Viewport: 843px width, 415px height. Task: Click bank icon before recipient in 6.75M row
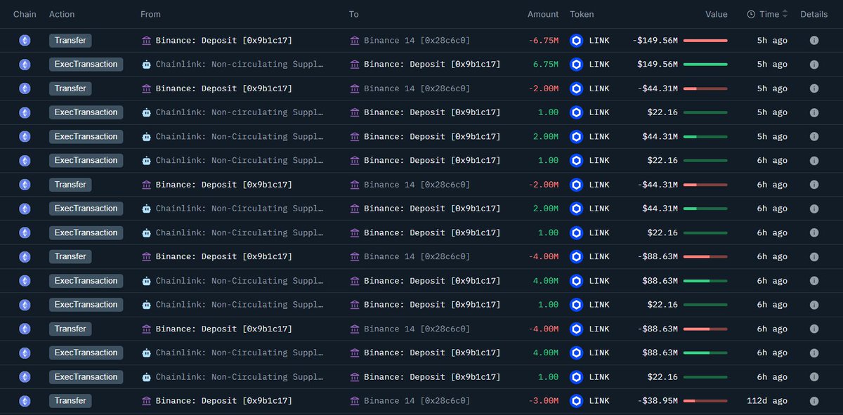coord(355,65)
